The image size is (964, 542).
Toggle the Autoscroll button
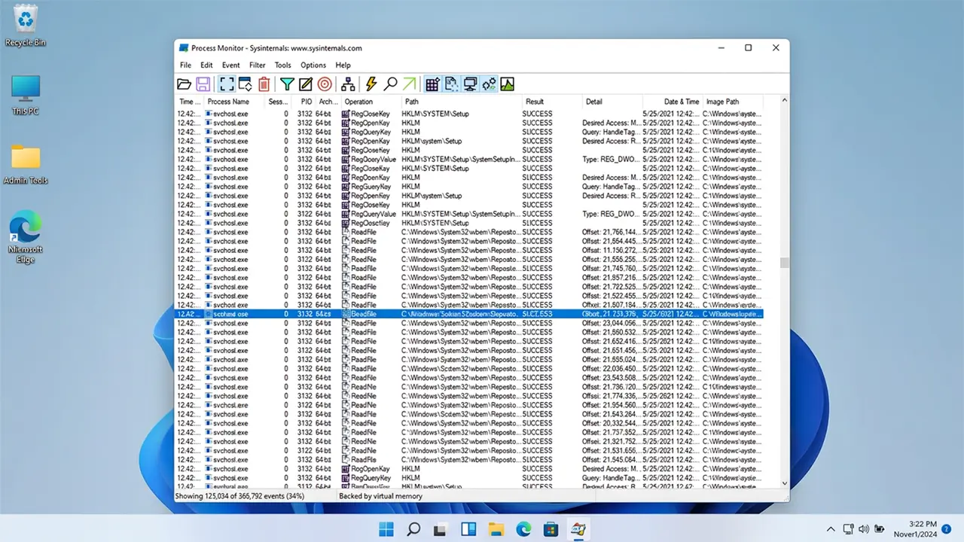click(246, 84)
